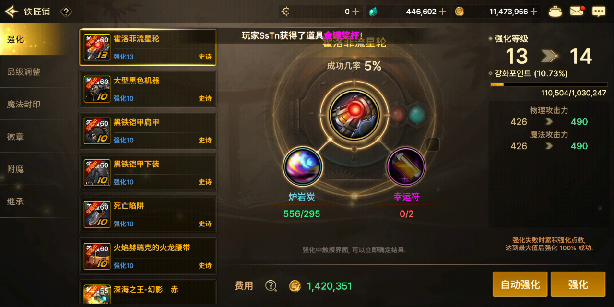The height and width of the screenshot is (307, 614).
Task: Open the cost help question icon
Action: click(x=271, y=286)
